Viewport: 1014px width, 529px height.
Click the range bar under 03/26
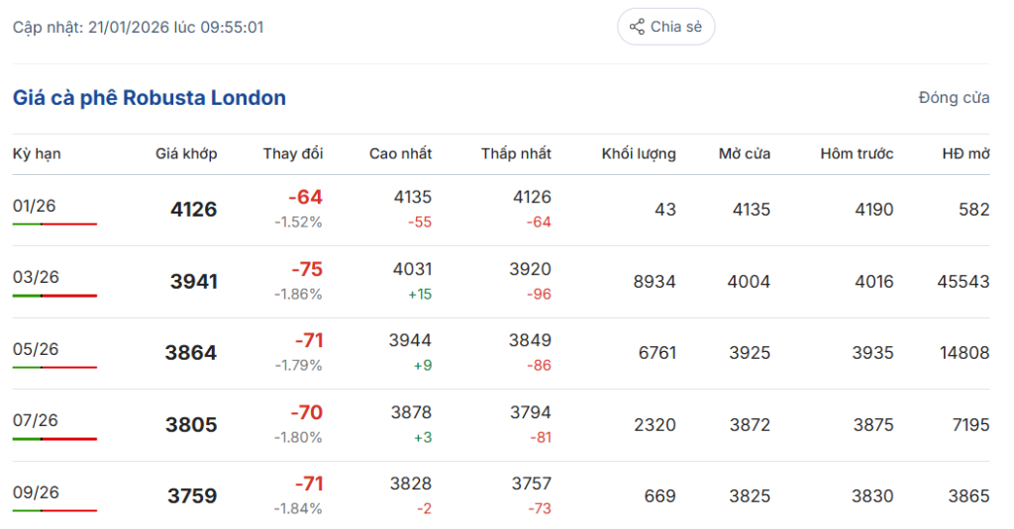pos(54,296)
